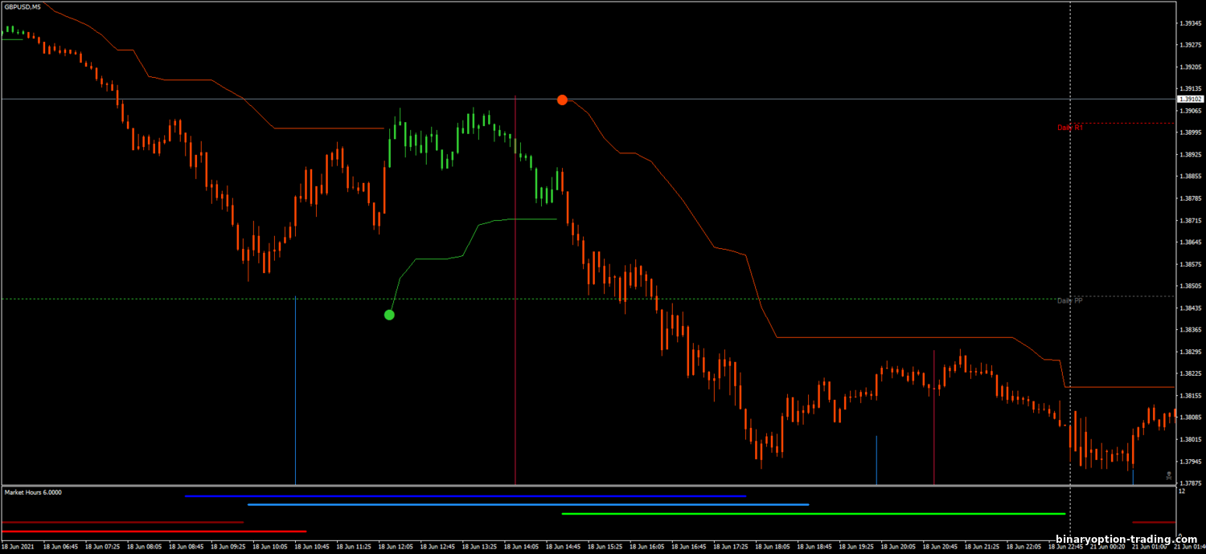The height and width of the screenshot is (554, 1206).
Task: Select the GBPUSD,M5 chart title label
Action: point(22,7)
